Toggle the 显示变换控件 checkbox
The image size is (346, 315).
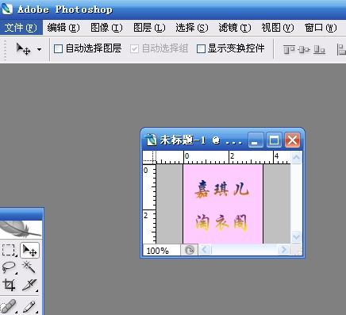coord(201,49)
